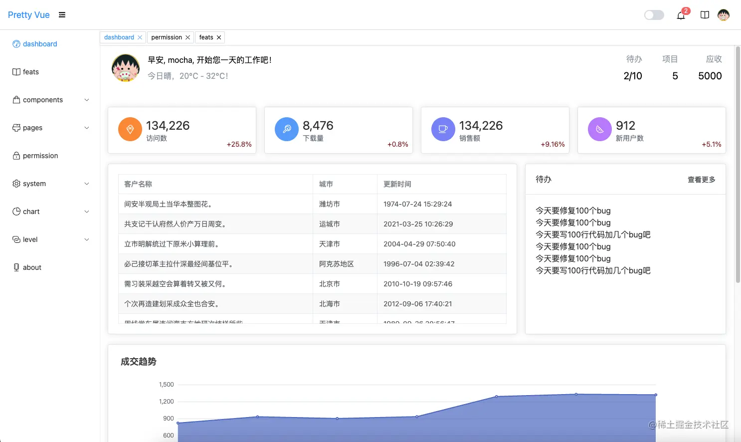Expand the pages menu
The image size is (741, 442).
(33, 128)
